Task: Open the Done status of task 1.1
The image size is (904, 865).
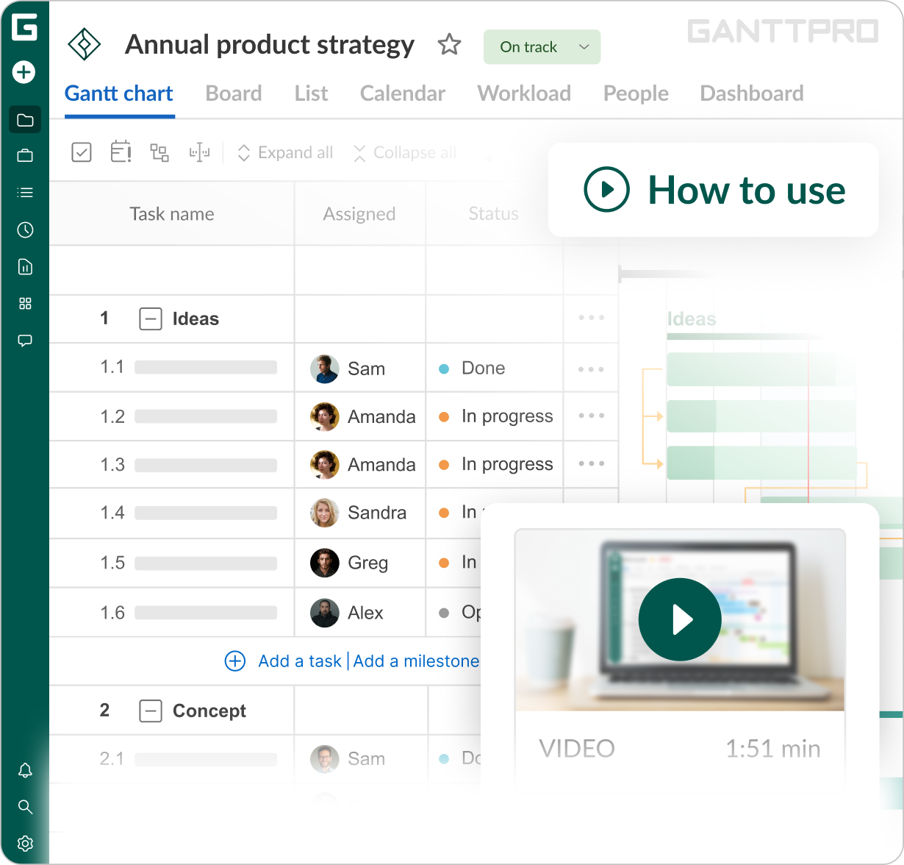Action: (472, 369)
